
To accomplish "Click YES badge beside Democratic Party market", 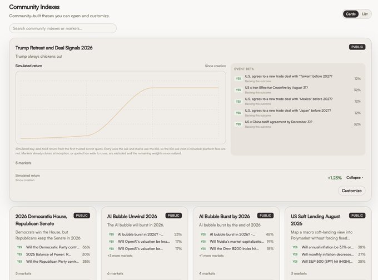I will [19, 247].
